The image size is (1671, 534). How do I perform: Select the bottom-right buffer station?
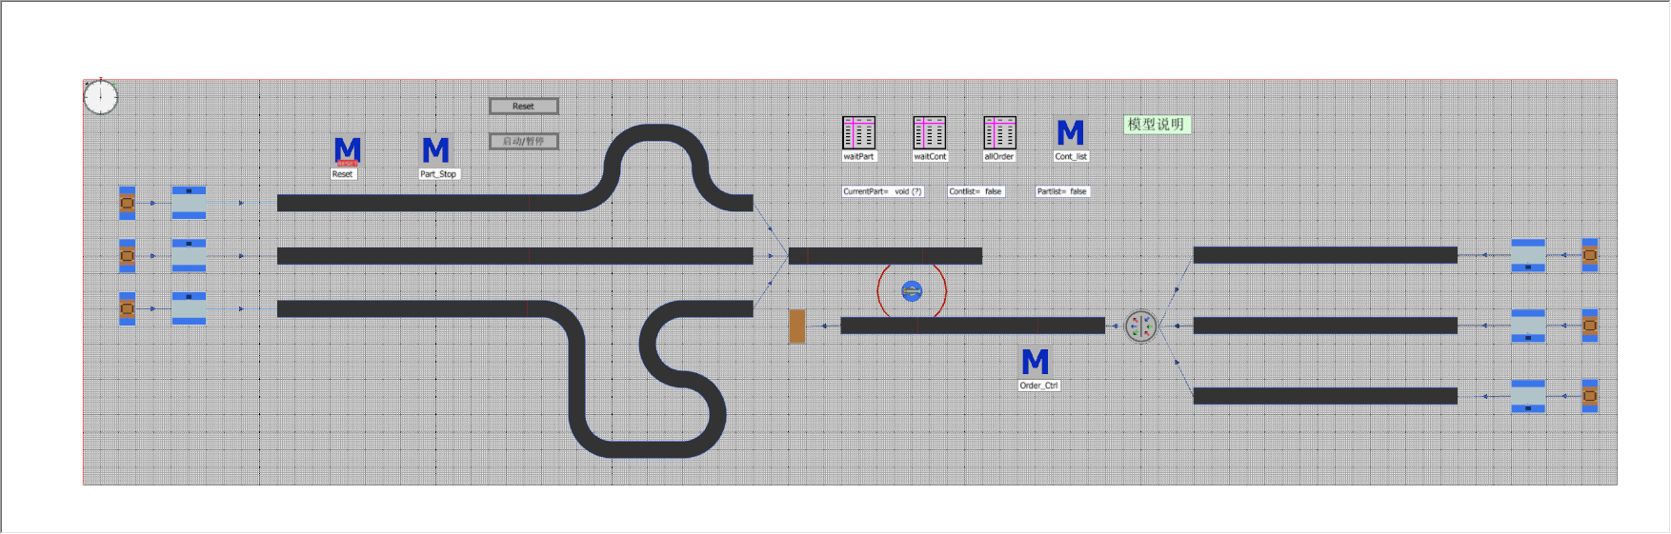1528,396
